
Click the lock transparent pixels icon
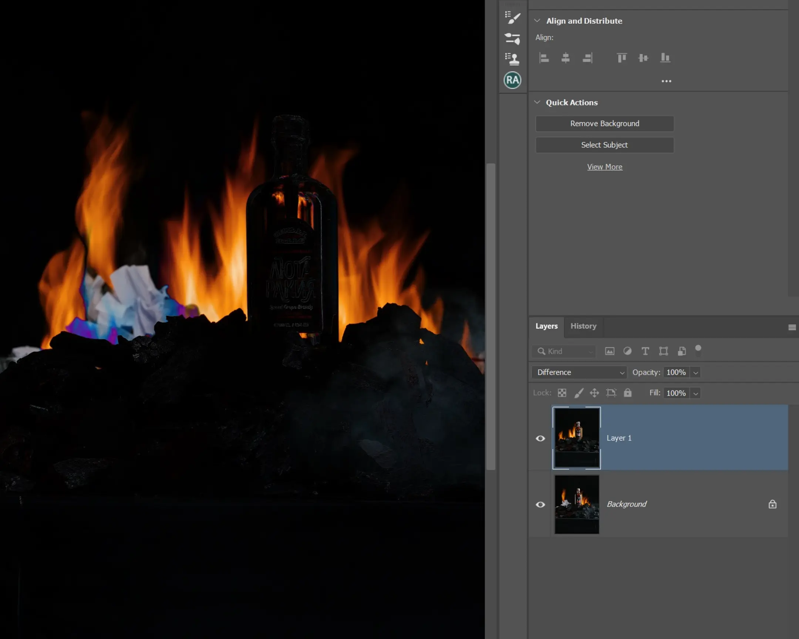pos(562,393)
